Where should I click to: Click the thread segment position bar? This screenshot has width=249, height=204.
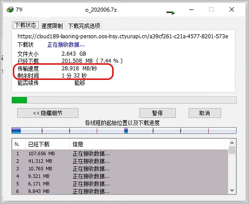(x=124, y=131)
